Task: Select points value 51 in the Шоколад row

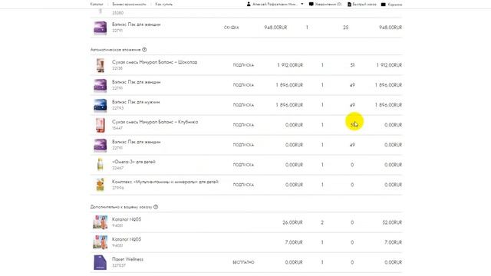Action: click(x=352, y=65)
